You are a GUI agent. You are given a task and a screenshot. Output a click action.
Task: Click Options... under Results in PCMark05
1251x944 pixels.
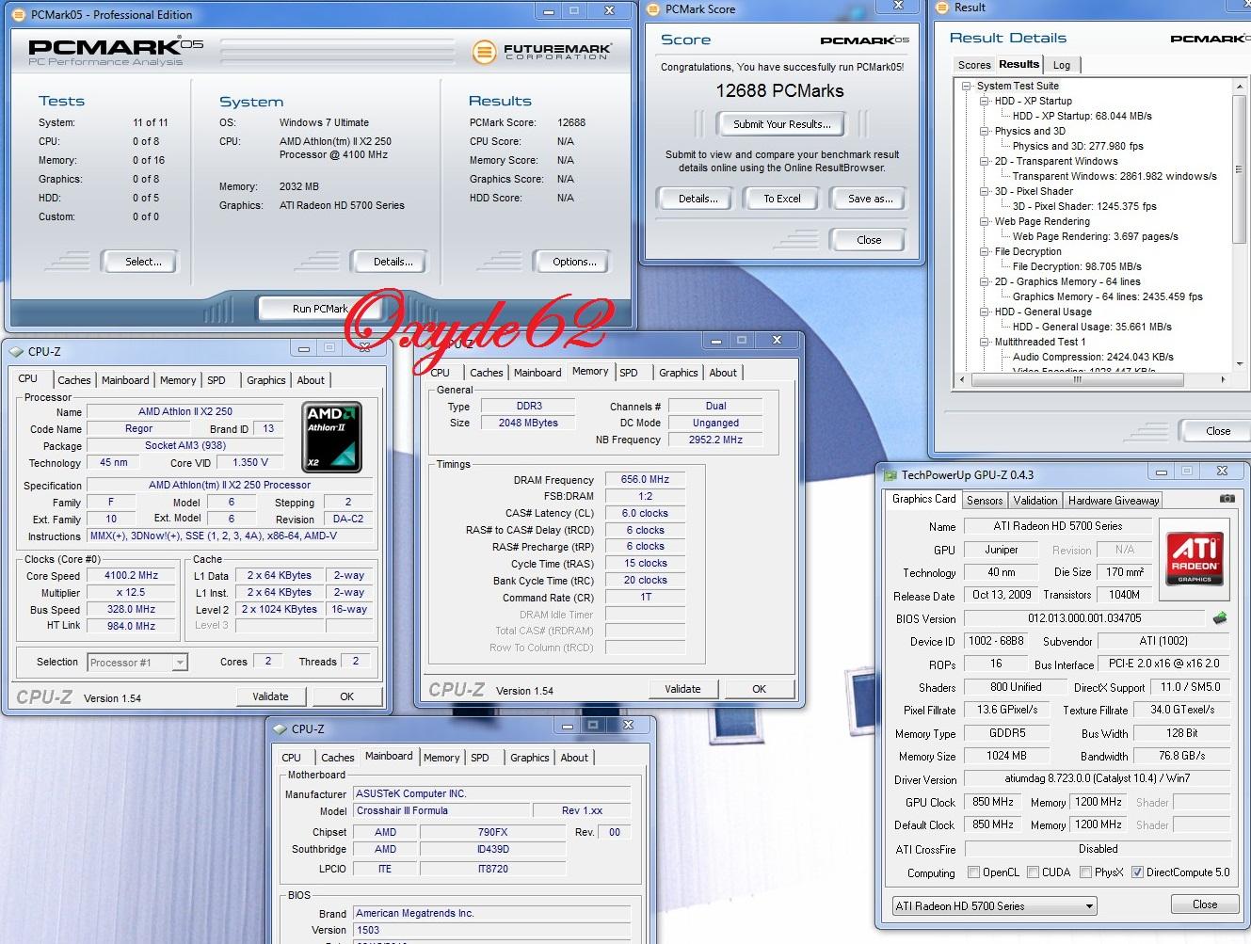[x=574, y=262]
